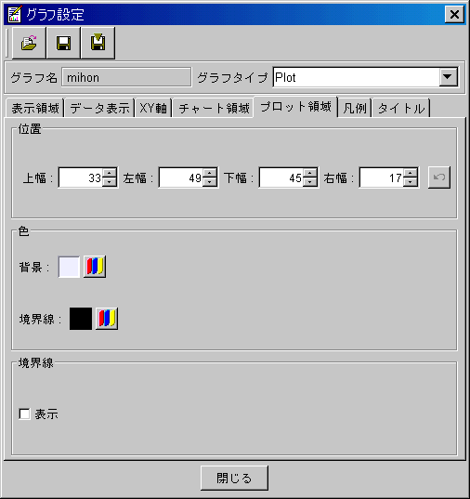Decrease 右幅 spinner value
The height and width of the screenshot is (499, 470).
pyautogui.click(x=411, y=182)
